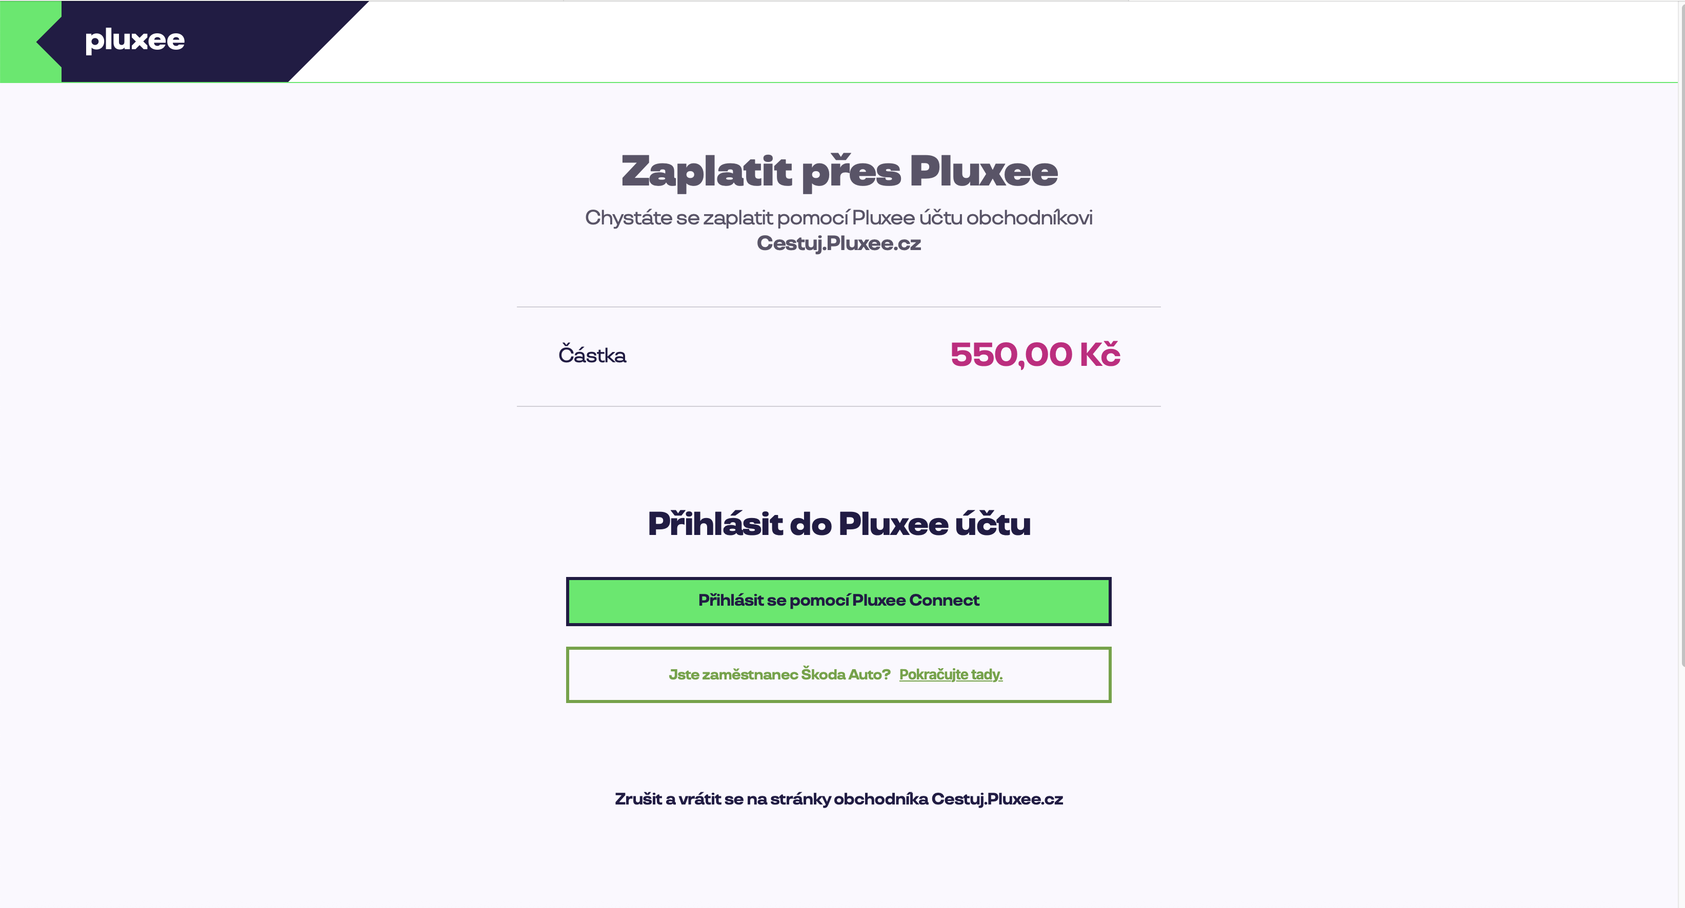Screen dimensions: 1685x908
Task: Click the divider line below the Částka row
Action: pyautogui.click(x=838, y=406)
